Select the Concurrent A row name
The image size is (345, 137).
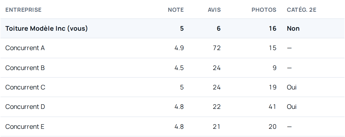(x=25, y=48)
